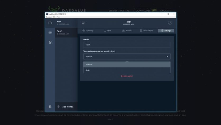Open the app settings toggle icon in sidebar

pos(50,42)
